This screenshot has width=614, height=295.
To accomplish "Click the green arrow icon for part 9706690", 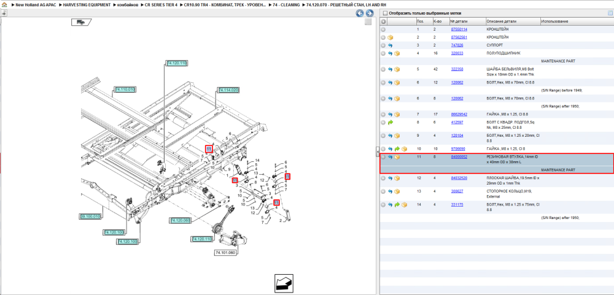I will click(x=397, y=149).
